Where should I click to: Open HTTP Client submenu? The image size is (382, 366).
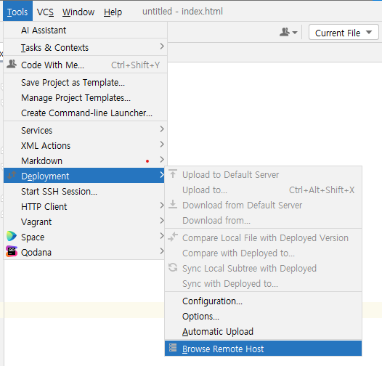coord(84,207)
